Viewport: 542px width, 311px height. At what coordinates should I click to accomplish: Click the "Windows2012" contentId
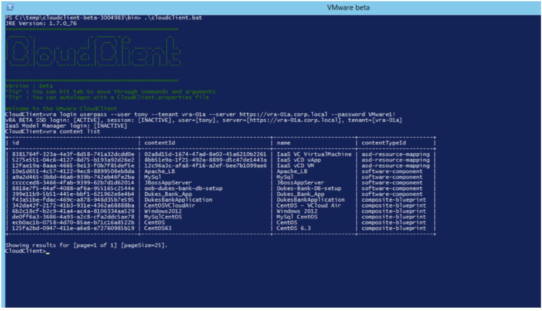pyautogui.click(x=163, y=211)
